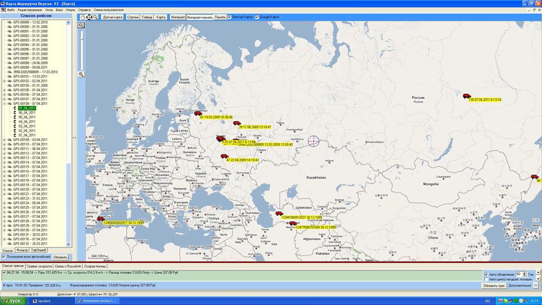Expand the GPS-00114 tree node
Viewport: 542px width, 305px height.
coord(4,163)
